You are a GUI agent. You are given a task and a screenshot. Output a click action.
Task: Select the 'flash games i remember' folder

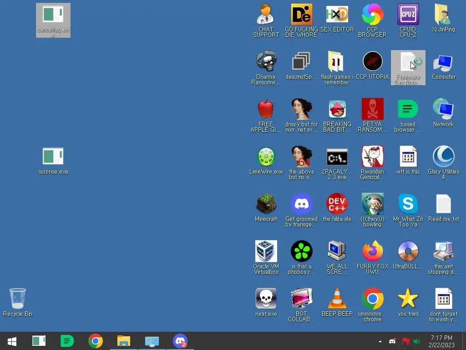(337, 68)
